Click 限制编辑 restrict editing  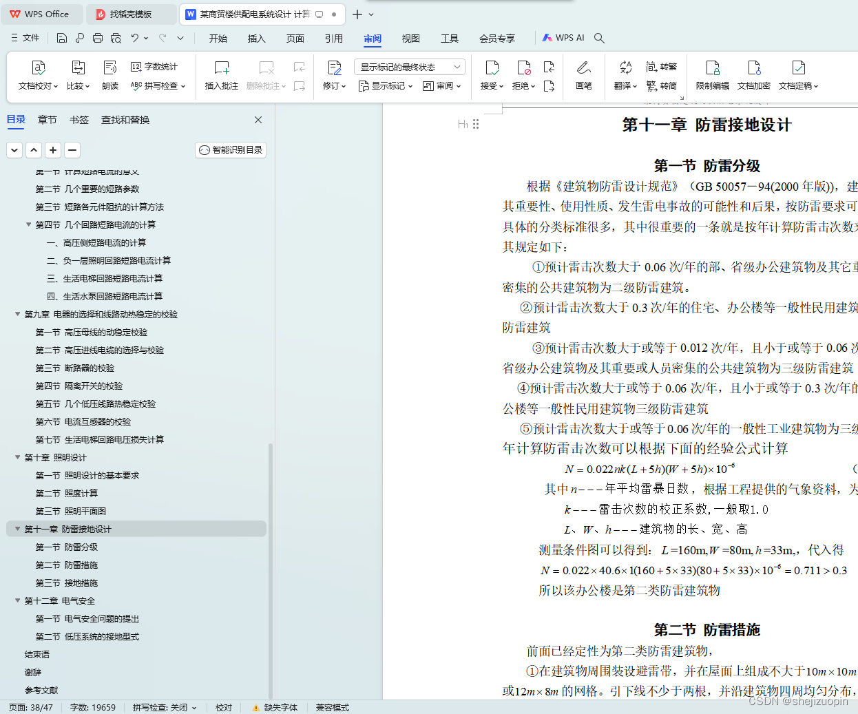tap(712, 76)
